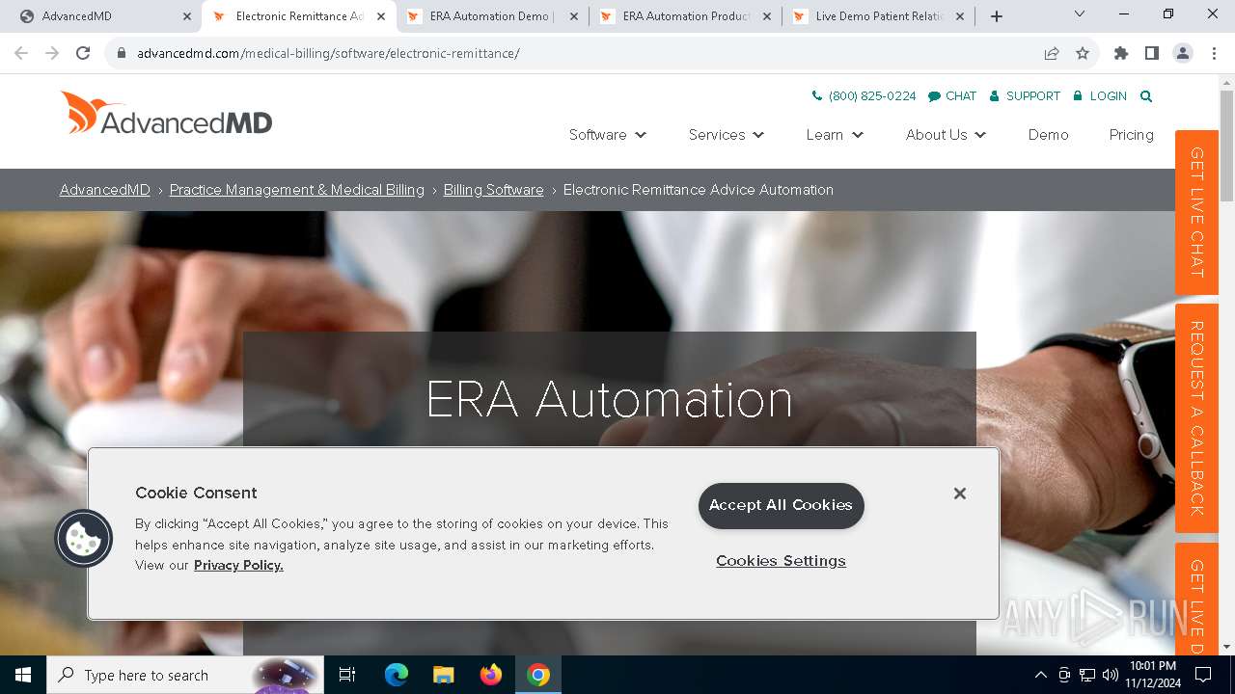
Task: Reload the page with refresh icon
Action: (83, 53)
